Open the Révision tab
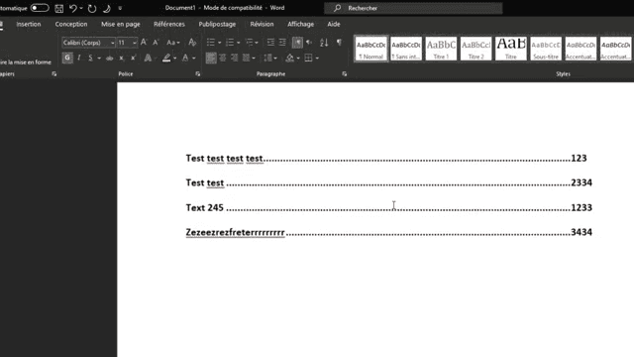The width and height of the screenshot is (634, 357). coord(262,24)
